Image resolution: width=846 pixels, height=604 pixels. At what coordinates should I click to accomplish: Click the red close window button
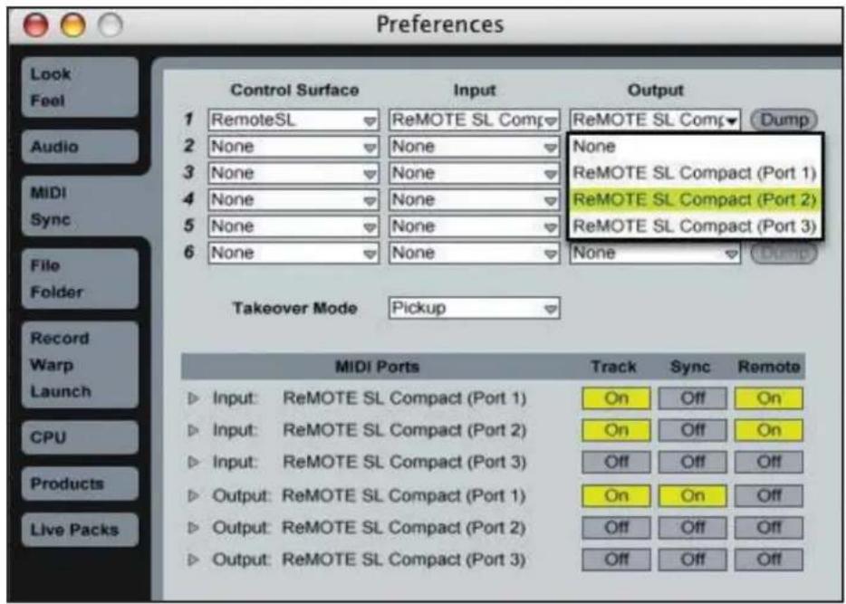(36, 24)
